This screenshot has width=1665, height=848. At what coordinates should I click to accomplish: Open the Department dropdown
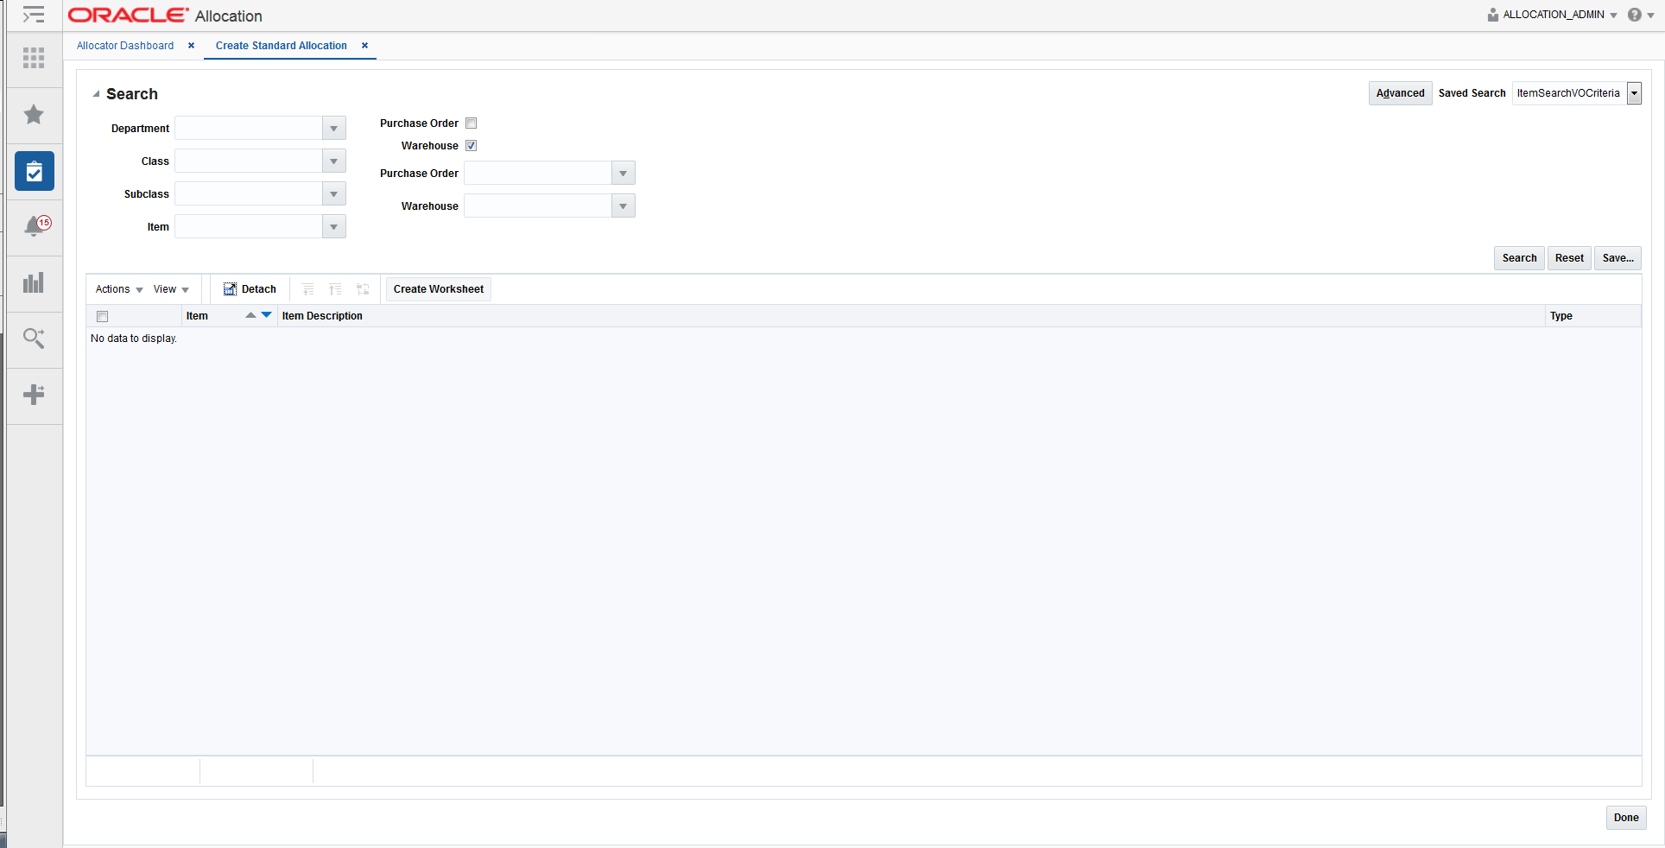point(333,128)
